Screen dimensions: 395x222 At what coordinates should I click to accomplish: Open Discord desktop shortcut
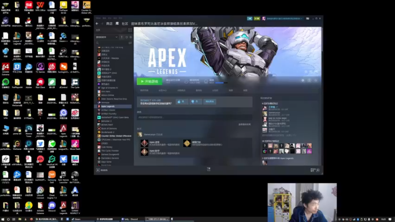tap(52, 207)
